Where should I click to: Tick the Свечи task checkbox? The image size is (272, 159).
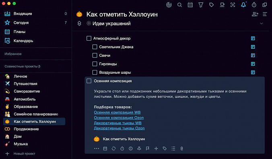point(95,56)
